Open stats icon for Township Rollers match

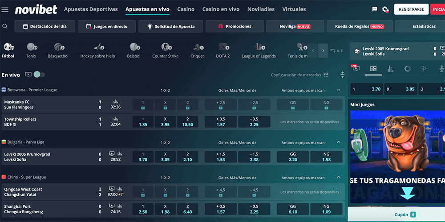(116, 119)
